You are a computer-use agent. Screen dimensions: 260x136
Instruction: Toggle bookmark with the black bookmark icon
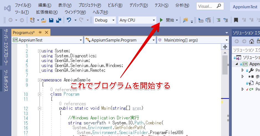click(x=236, y=20)
